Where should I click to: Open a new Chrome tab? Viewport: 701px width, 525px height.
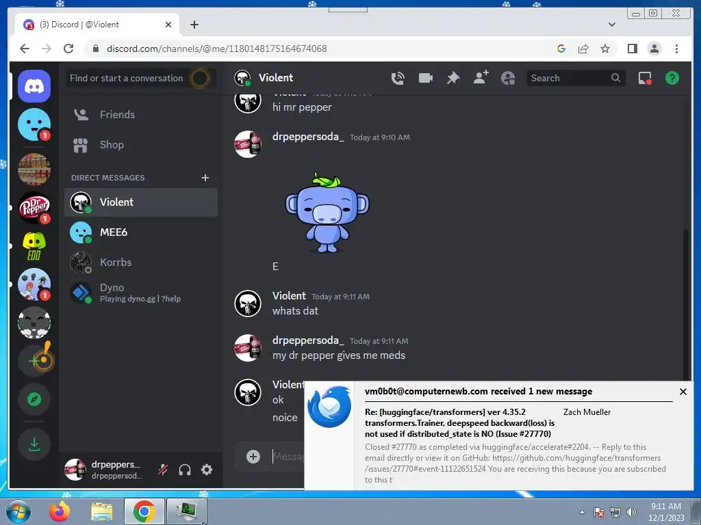point(194,25)
